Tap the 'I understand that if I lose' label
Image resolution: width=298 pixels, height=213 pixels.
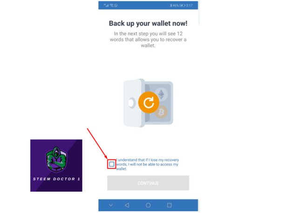(147, 164)
